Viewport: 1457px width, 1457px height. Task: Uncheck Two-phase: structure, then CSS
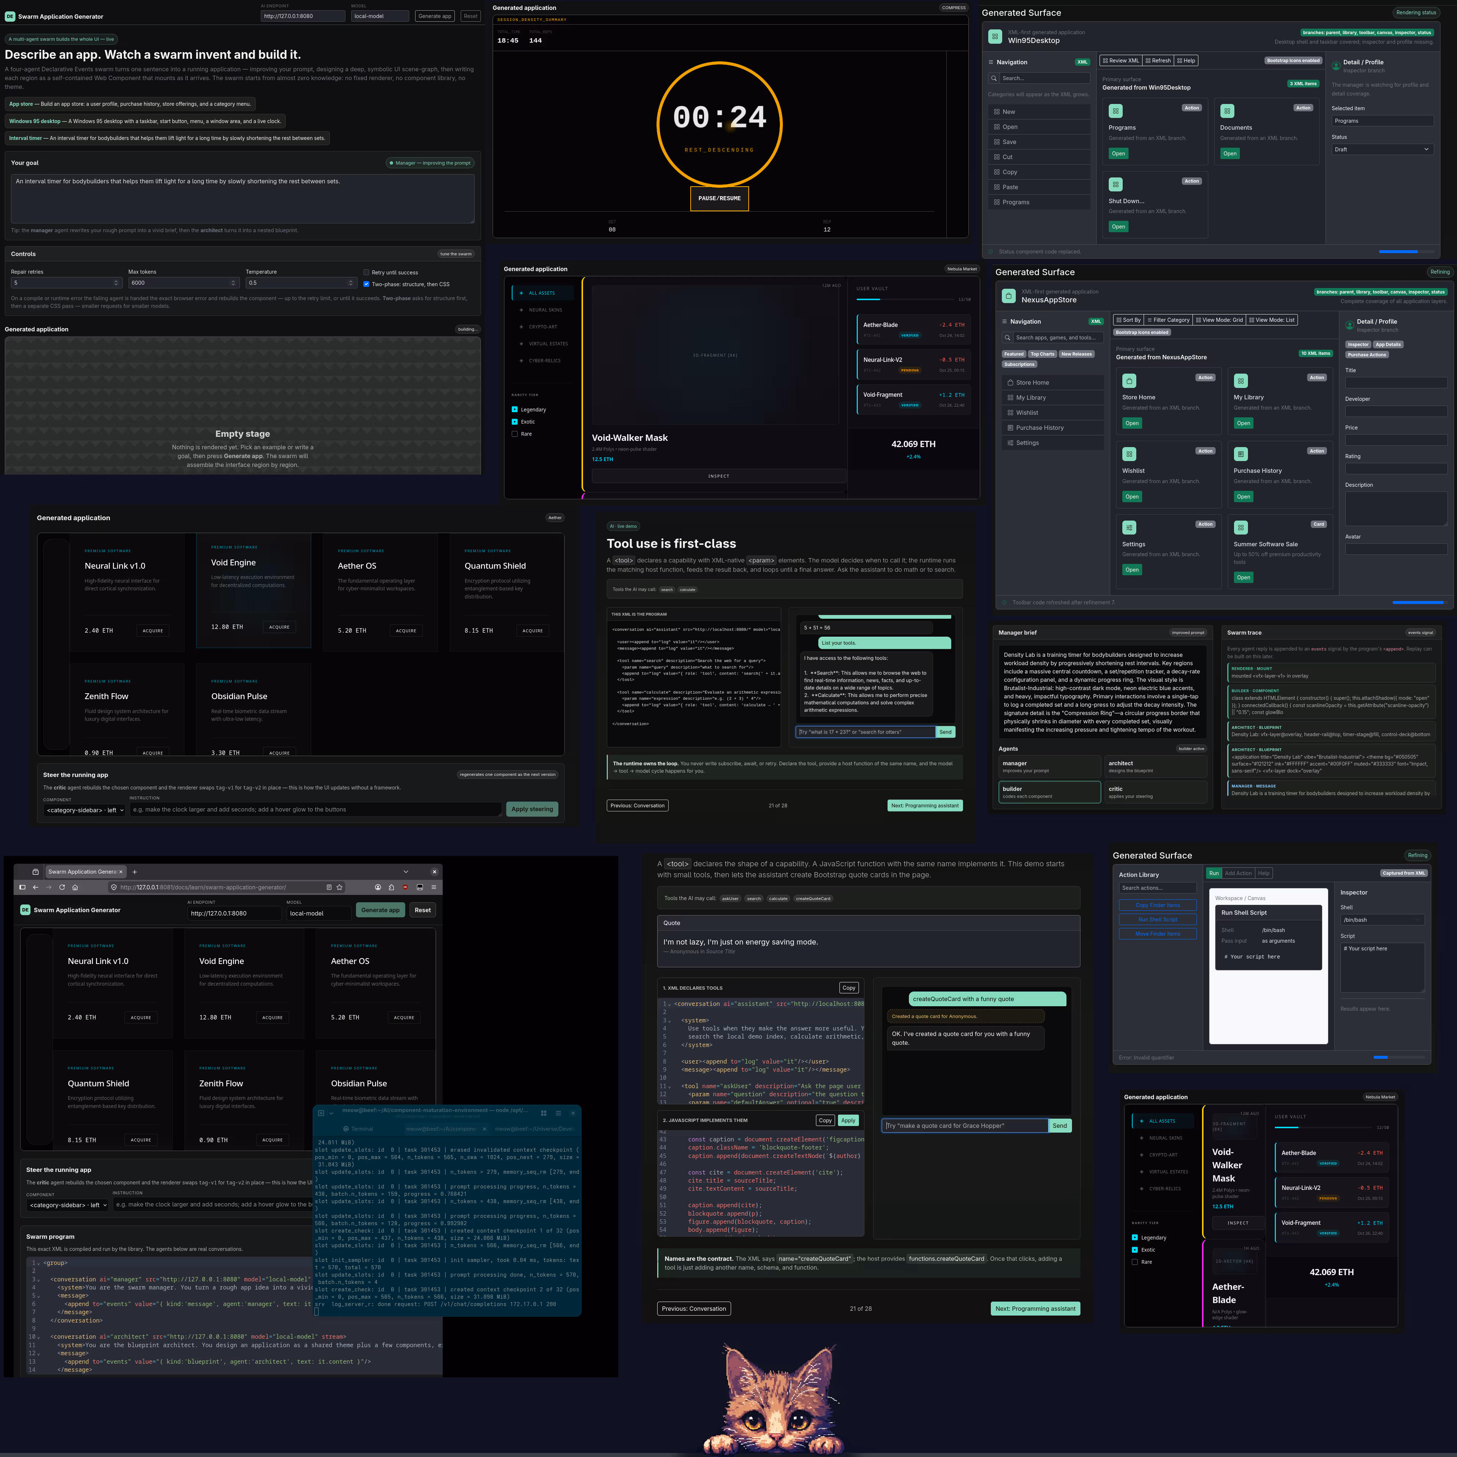(367, 284)
